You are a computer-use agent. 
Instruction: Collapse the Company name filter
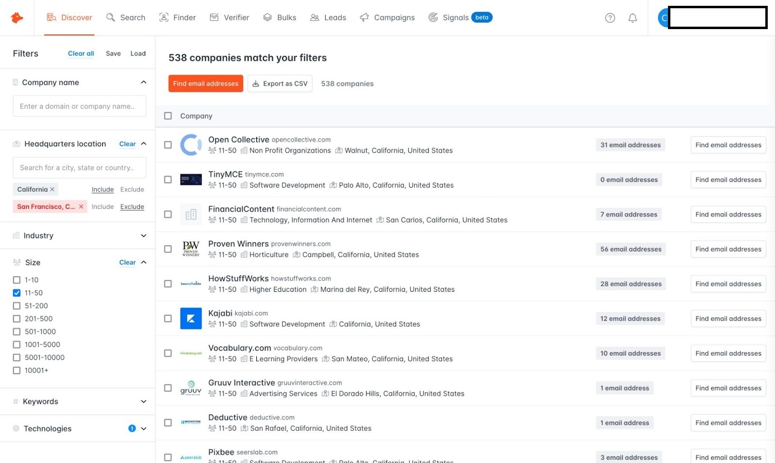point(143,82)
